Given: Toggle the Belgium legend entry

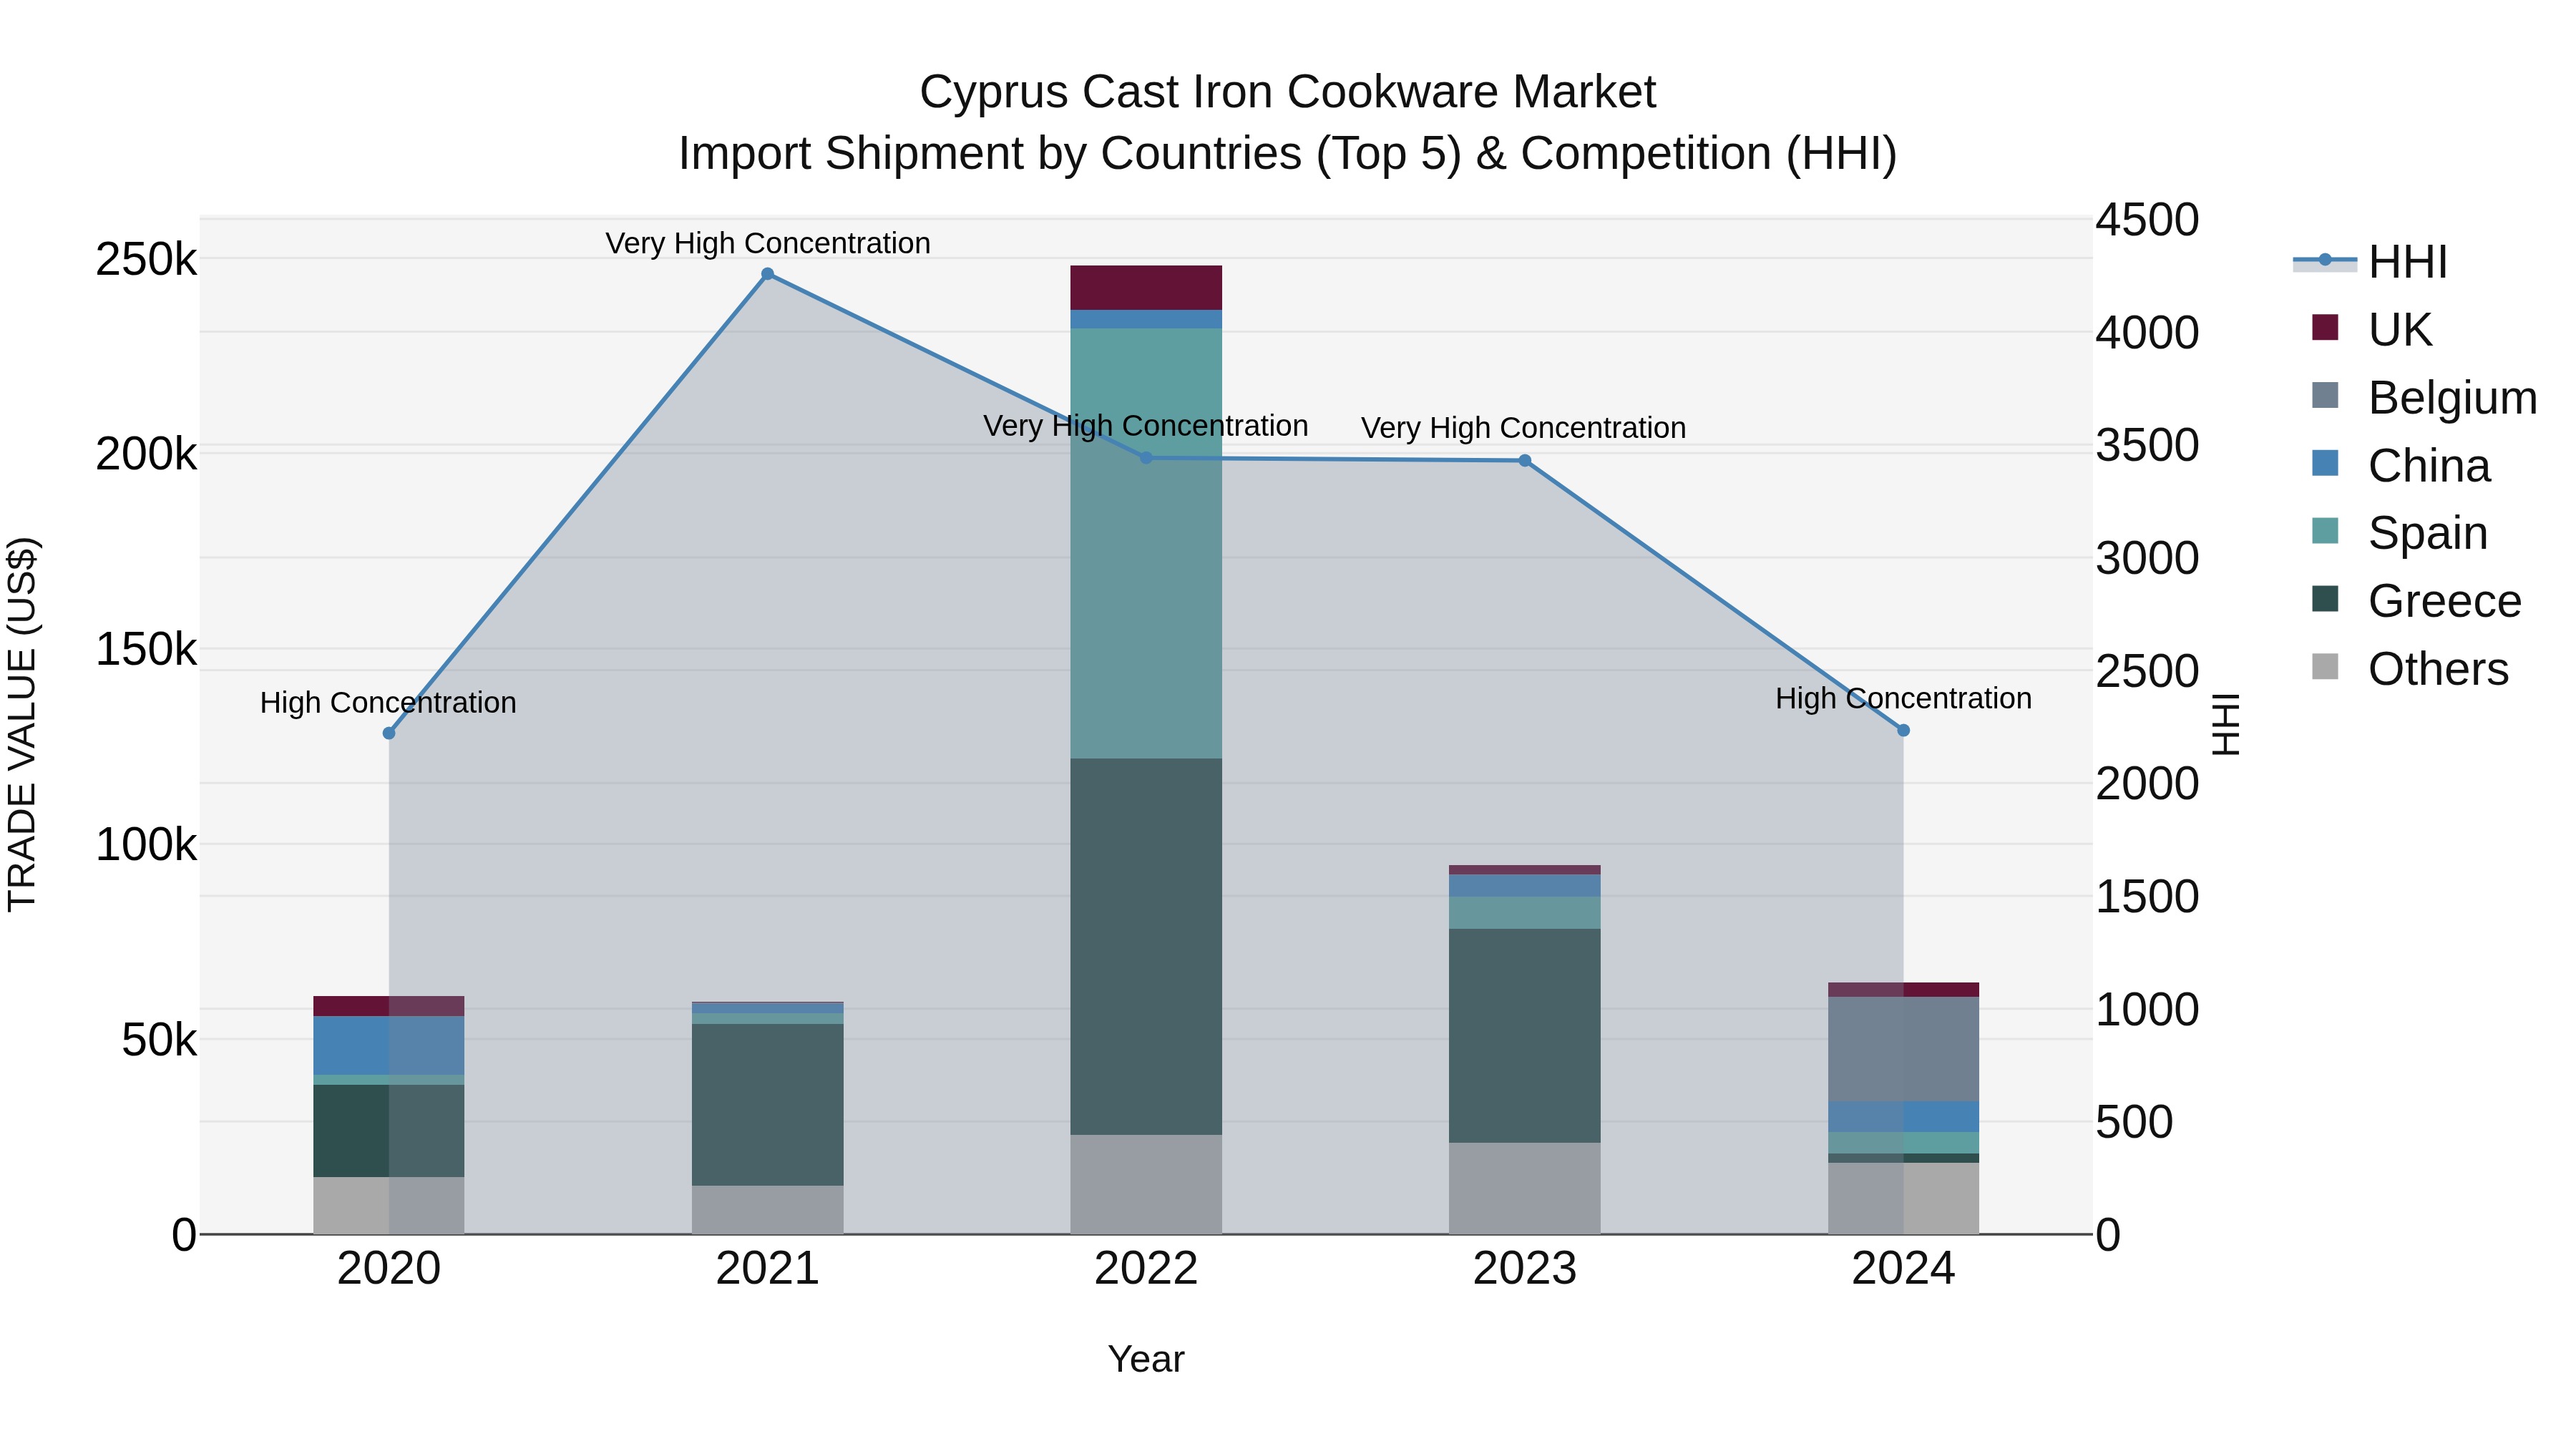Looking at the screenshot, I should click(2424, 397).
